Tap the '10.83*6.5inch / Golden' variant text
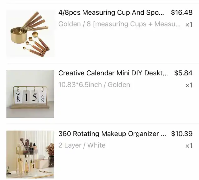Image resolution: width=199 pixels, height=180 pixels. pos(94,85)
